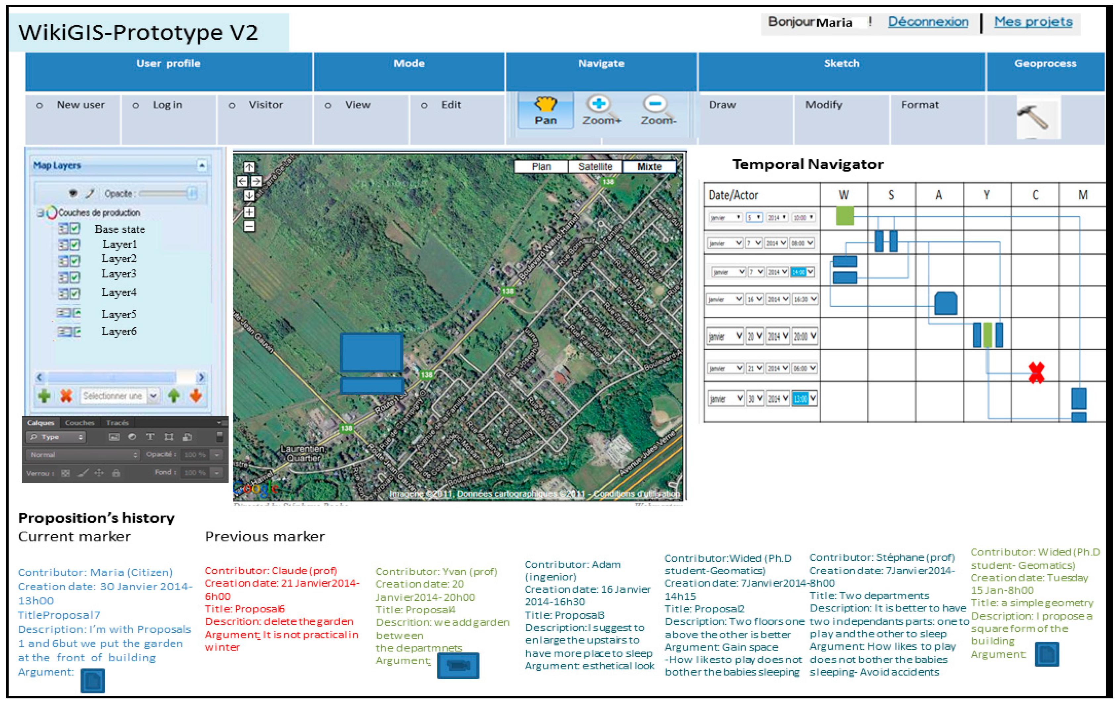Click the Déconnexion link
The height and width of the screenshot is (704, 1120).
[927, 22]
